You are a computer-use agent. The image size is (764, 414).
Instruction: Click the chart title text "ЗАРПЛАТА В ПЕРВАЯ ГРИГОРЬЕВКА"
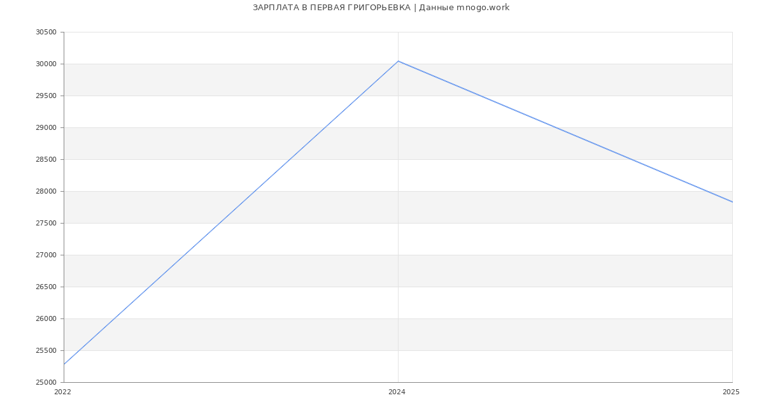click(x=332, y=8)
